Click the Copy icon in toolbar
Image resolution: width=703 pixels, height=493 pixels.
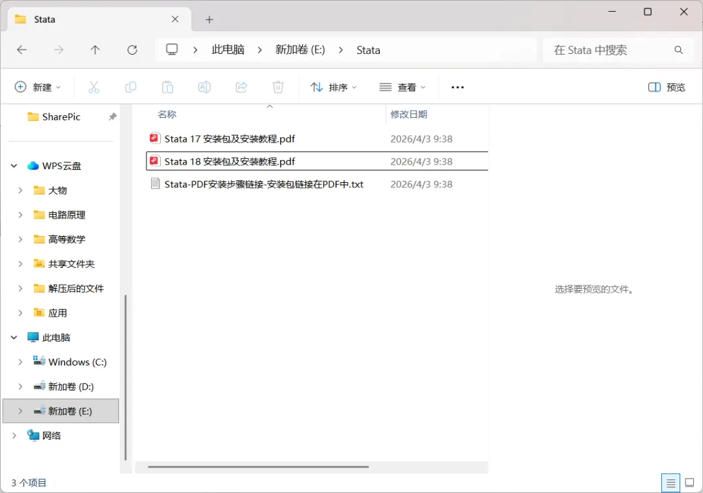pos(130,87)
